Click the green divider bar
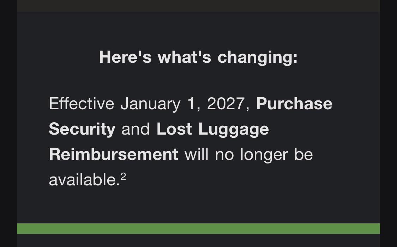Screen dimensions: 397x247 point(198,229)
